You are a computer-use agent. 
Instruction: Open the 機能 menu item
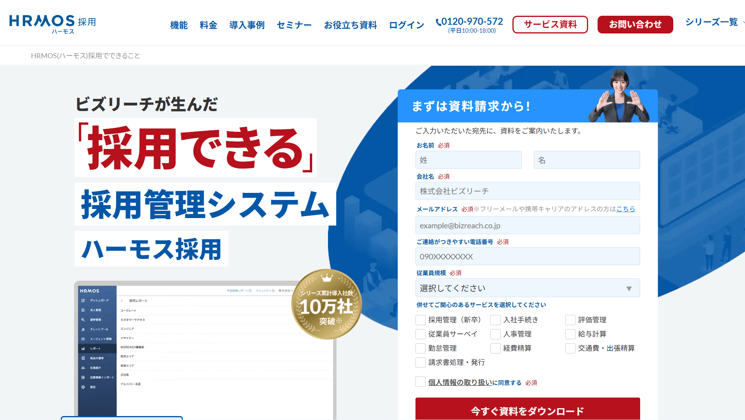click(x=179, y=25)
